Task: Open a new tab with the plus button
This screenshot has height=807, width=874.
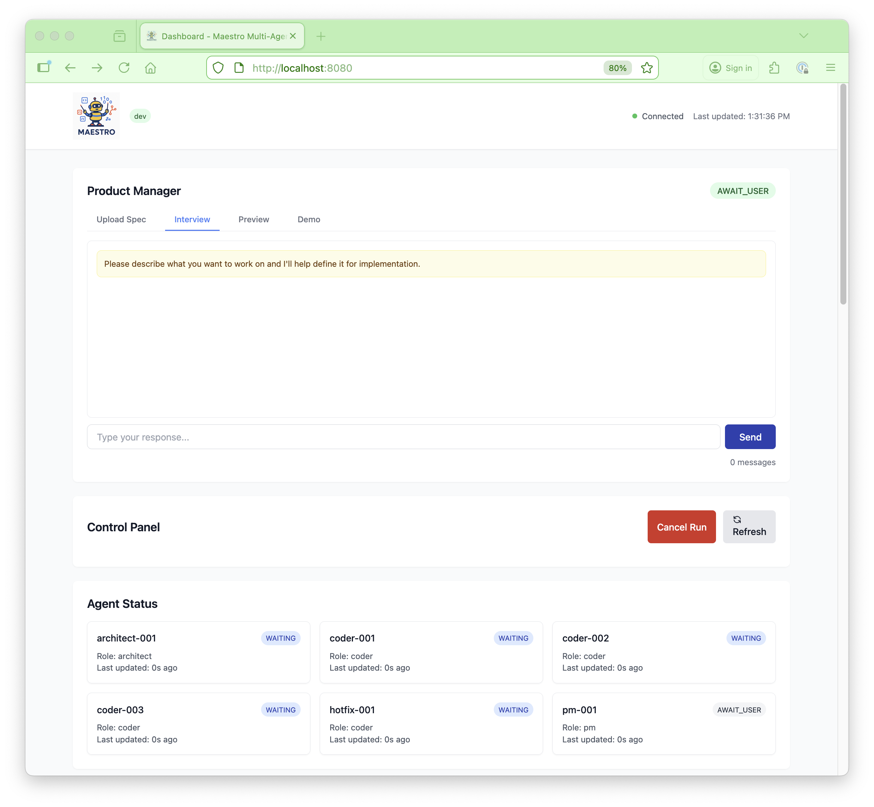Action: point(321,36)
